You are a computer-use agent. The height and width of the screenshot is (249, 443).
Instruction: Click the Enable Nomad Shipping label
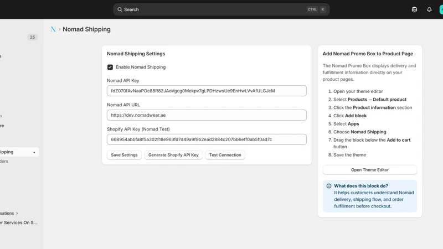pyautogui.click(x=141, y=67)
